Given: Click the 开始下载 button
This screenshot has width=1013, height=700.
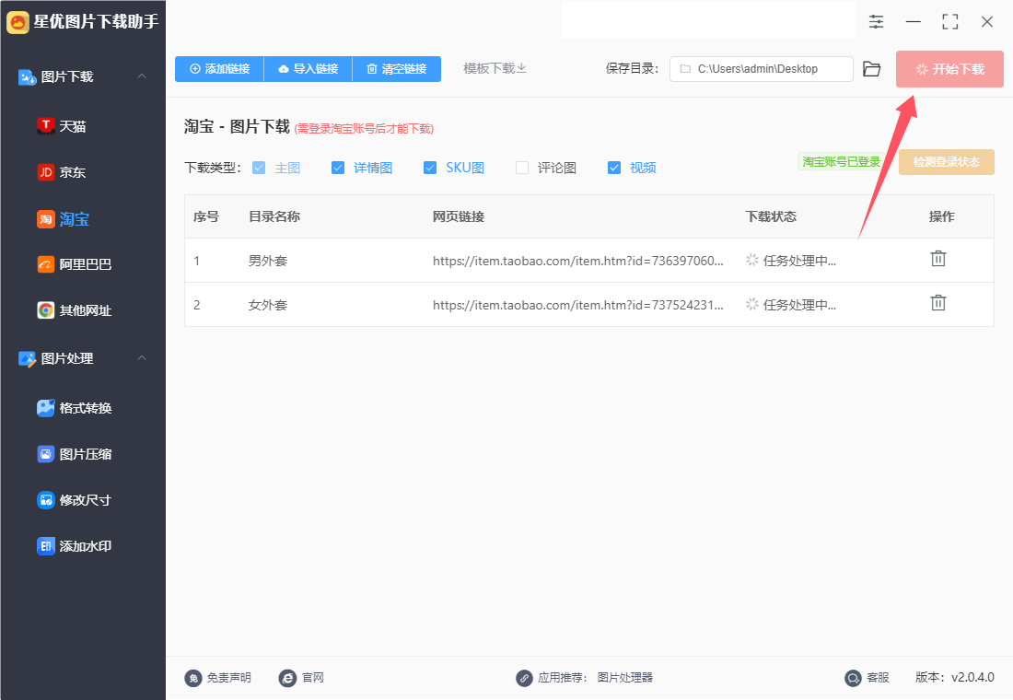Looking at the screenshot, I should click(949, 69).
